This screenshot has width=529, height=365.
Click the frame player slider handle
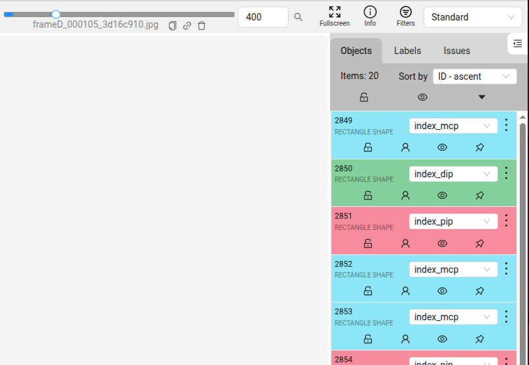(55, 14)
